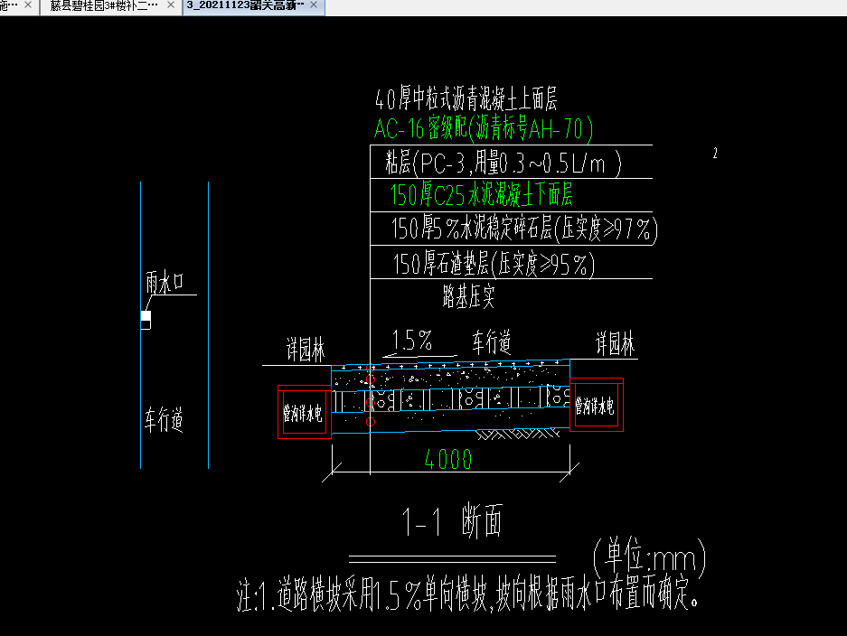
Task: Click the 1.5% slope label
Action: pos(412,341)
